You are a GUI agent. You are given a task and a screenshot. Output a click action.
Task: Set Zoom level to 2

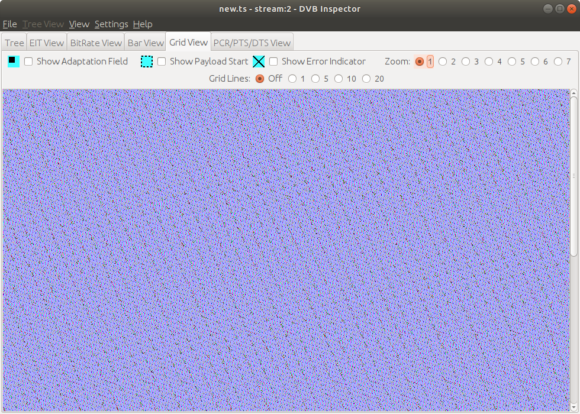(x=443, y=62)
